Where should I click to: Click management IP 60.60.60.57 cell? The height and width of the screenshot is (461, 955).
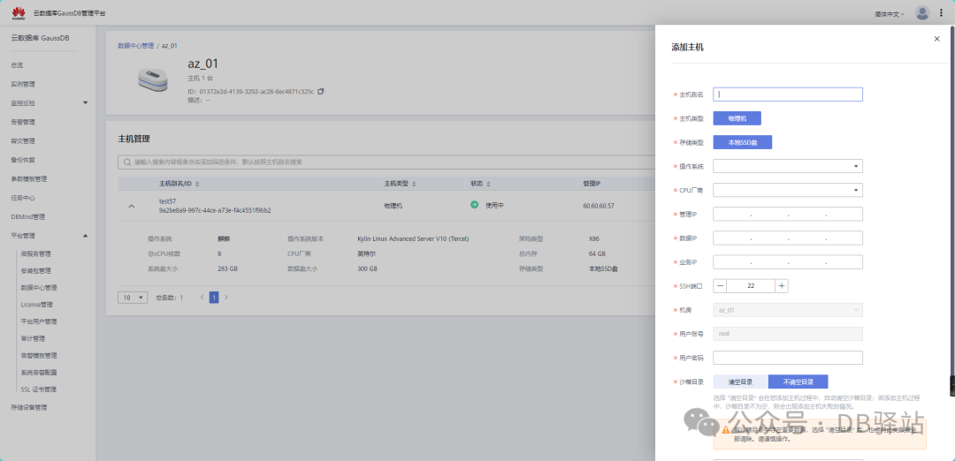coord(599,206)
